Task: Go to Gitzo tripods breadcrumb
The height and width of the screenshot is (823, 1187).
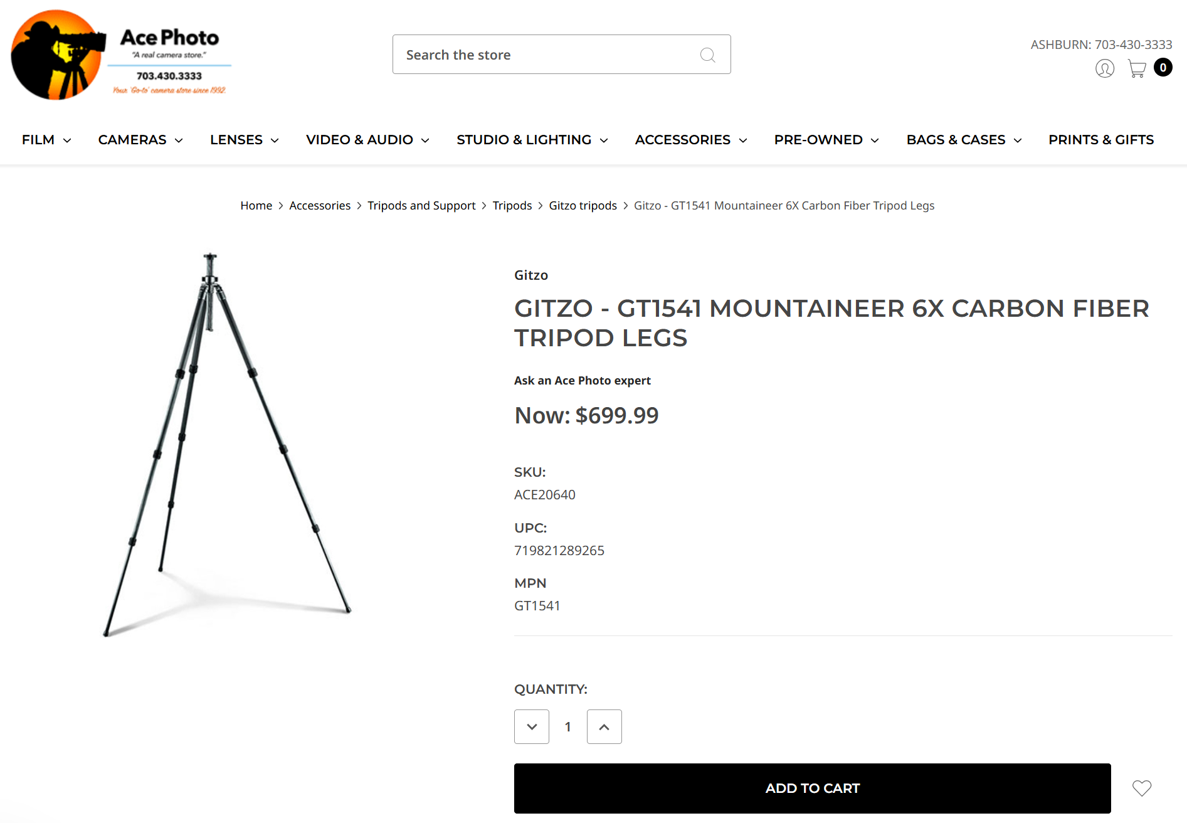Action: (x=583, y=206)
